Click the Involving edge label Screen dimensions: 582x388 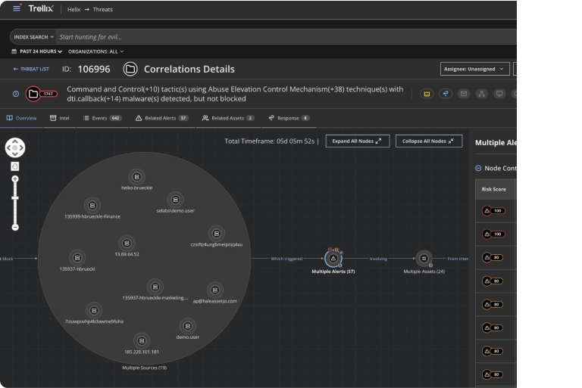click(x=378, y=259)
